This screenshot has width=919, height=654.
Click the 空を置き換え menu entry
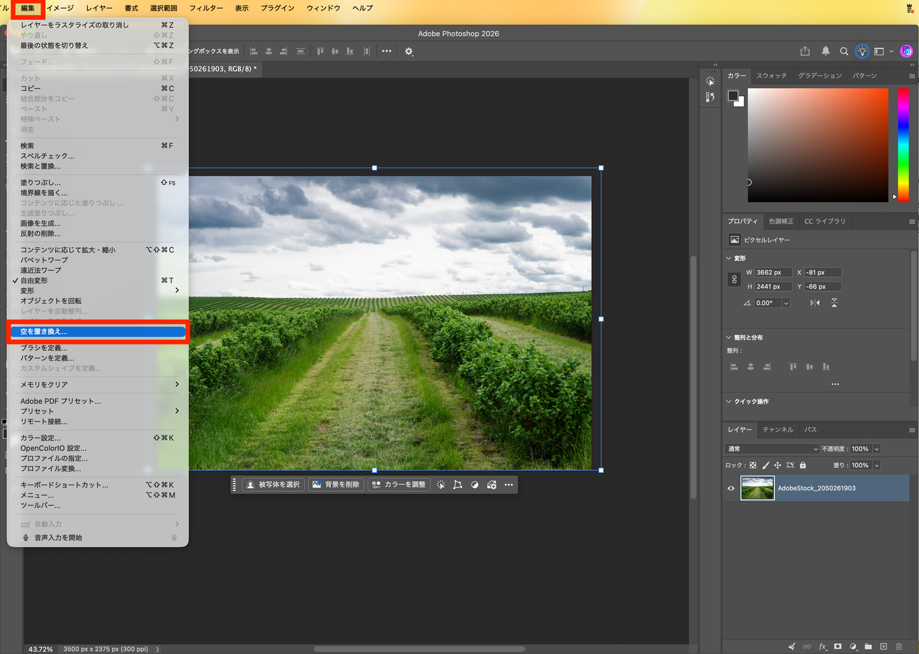98,331
